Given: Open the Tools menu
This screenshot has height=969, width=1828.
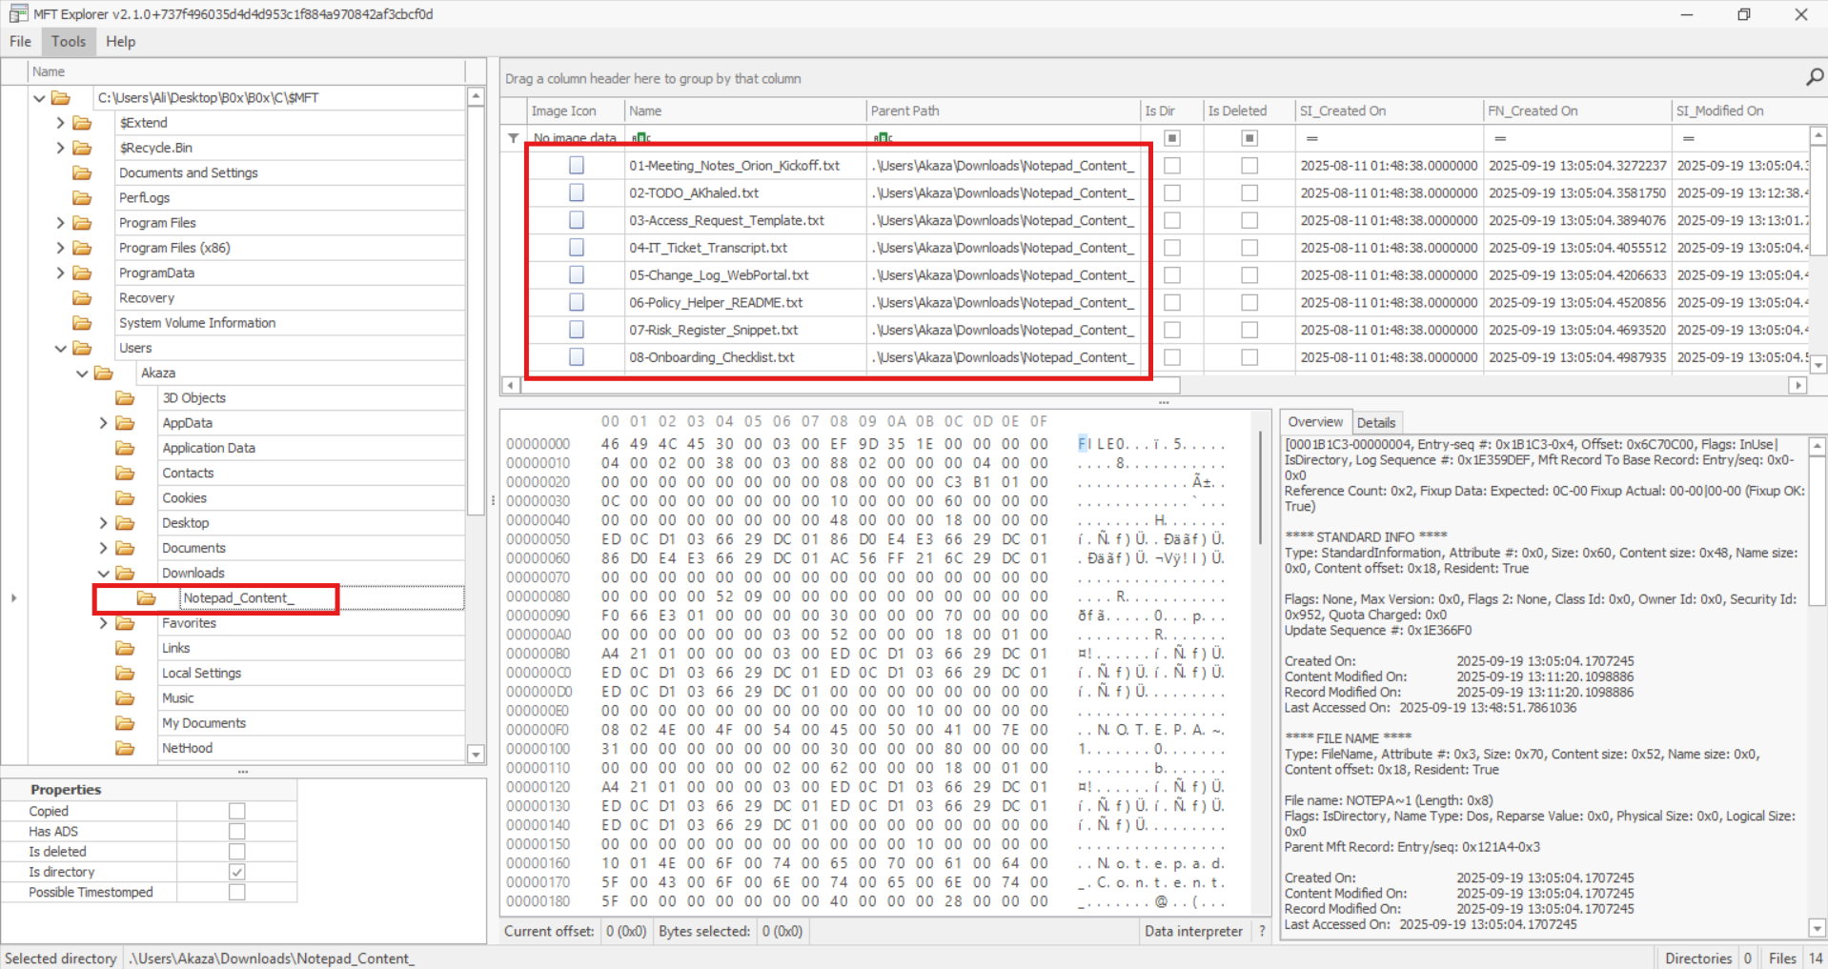Looking at the screenshot, I should coord(69,41).
